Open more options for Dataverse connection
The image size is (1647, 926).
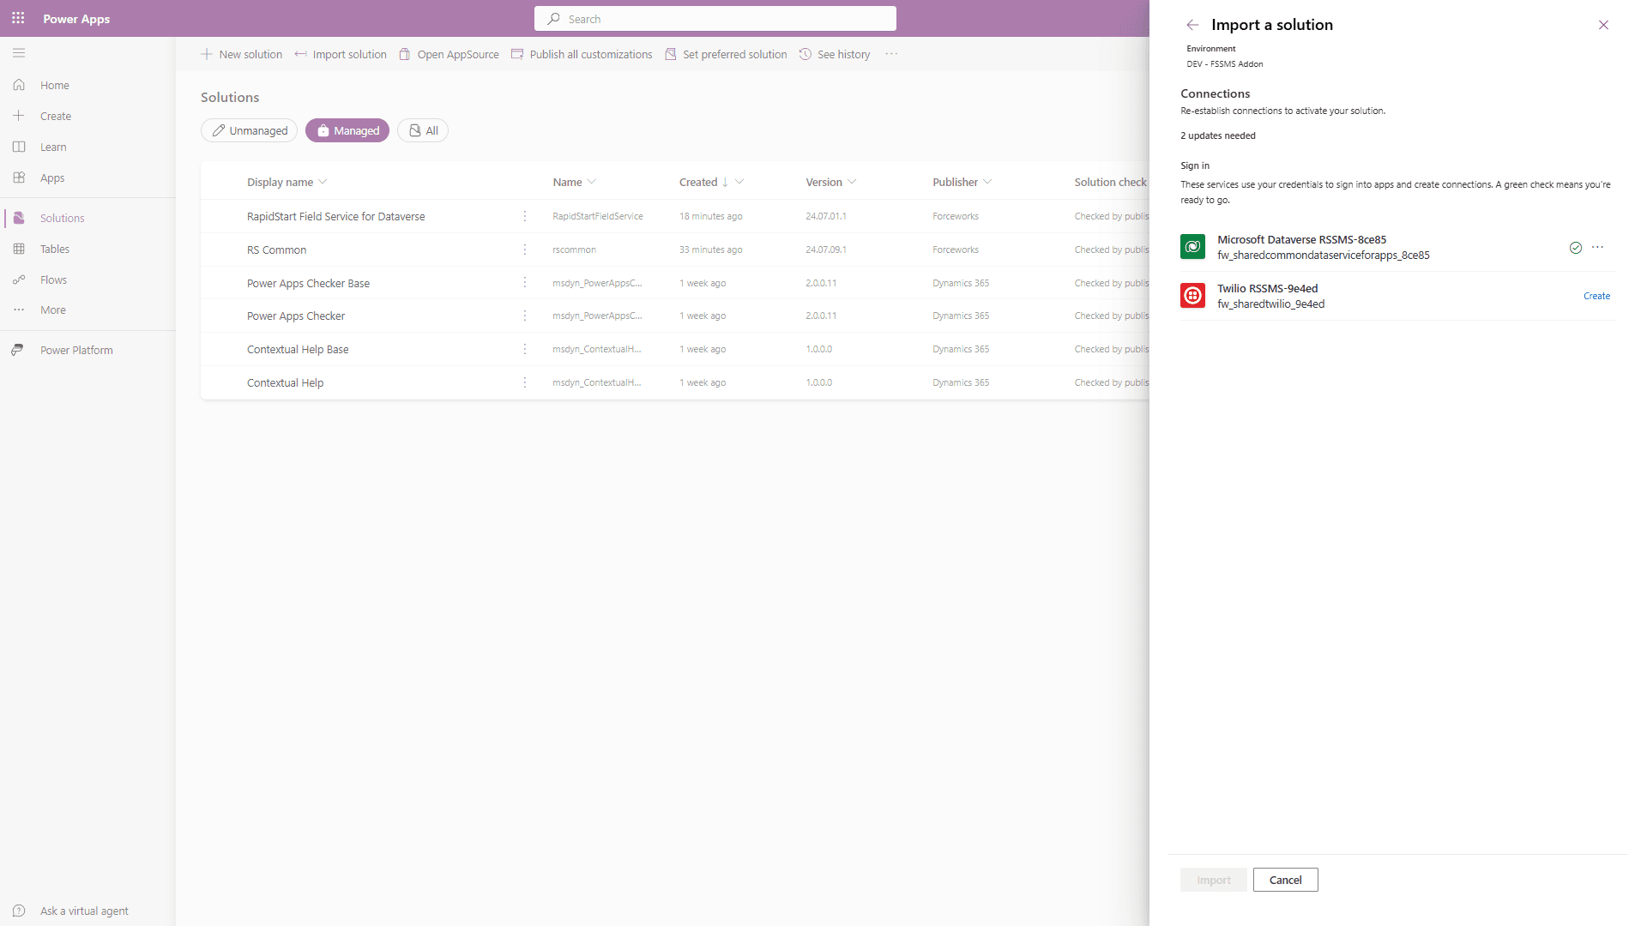point(1597,247)
